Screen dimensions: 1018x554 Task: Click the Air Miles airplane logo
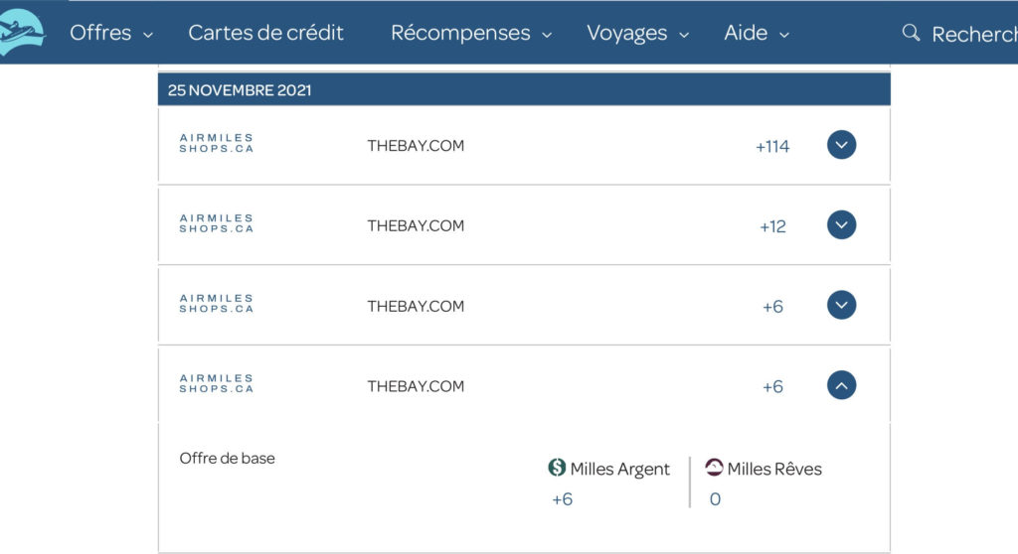tap(22, 33)
